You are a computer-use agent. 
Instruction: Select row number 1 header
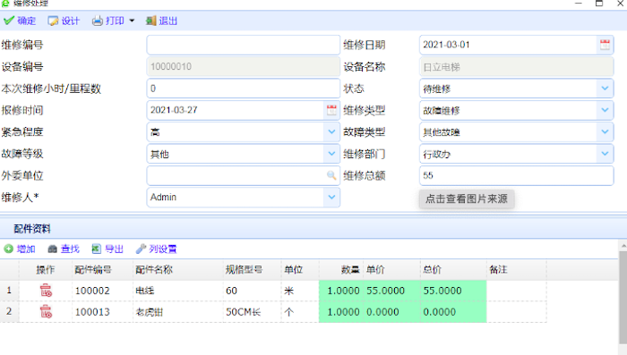pyautogui.click(x=9, y=291)
